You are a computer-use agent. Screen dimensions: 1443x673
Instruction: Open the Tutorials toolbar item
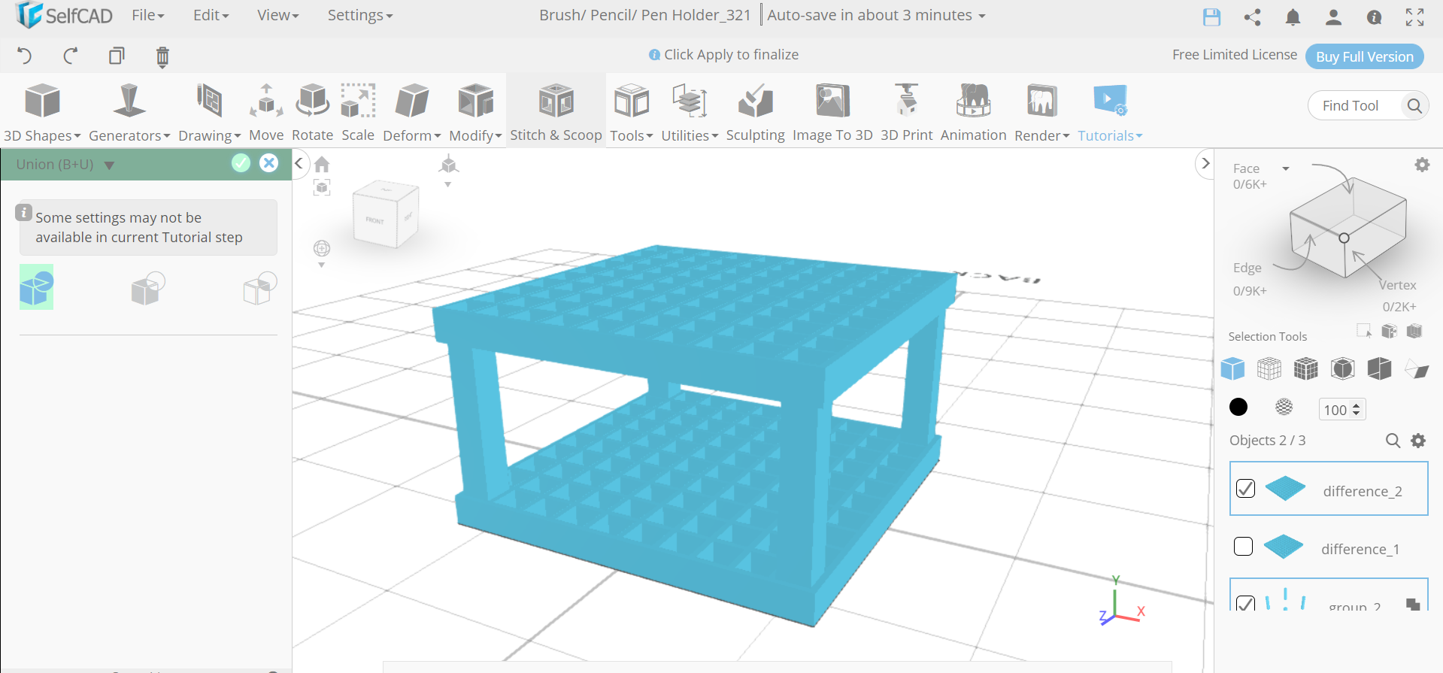[1110, 112]
